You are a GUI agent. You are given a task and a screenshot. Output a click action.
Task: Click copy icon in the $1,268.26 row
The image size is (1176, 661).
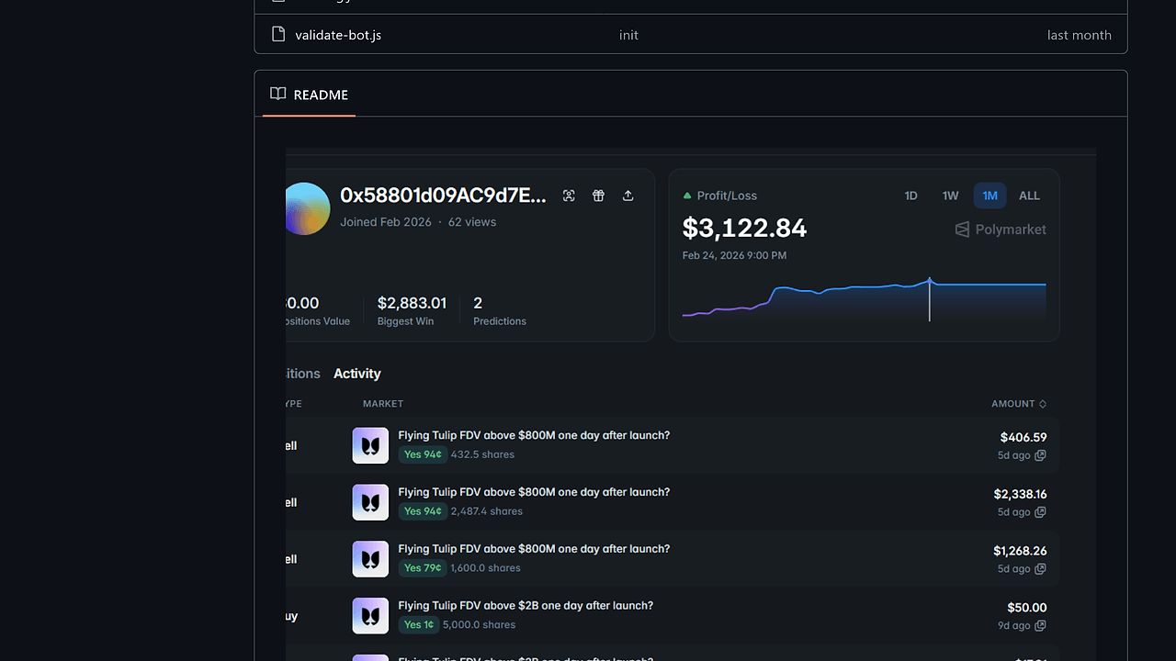pyautogui.click(x=1040, y=569)
